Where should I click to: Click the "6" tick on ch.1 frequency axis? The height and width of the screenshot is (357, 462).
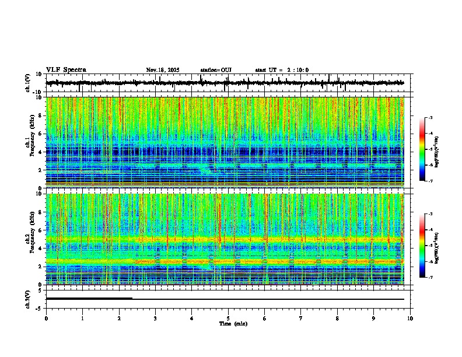[40, 134]
